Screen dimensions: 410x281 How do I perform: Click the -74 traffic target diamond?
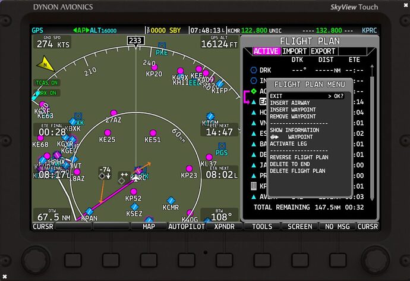[x=105, y=176]
